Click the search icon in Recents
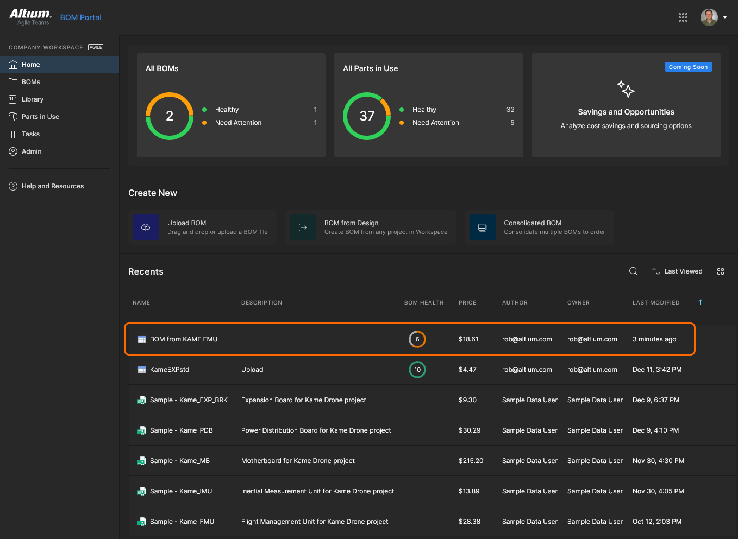This screenshot has height=539, width=738. pos(633,271)
